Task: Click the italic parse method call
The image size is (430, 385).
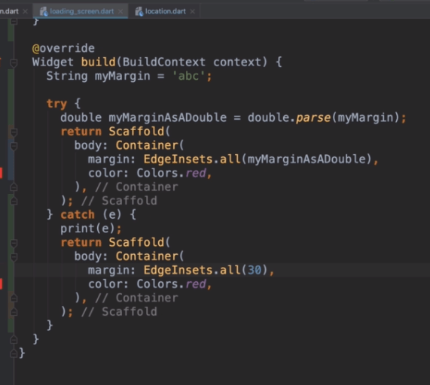Action: (x=313, y=118)
